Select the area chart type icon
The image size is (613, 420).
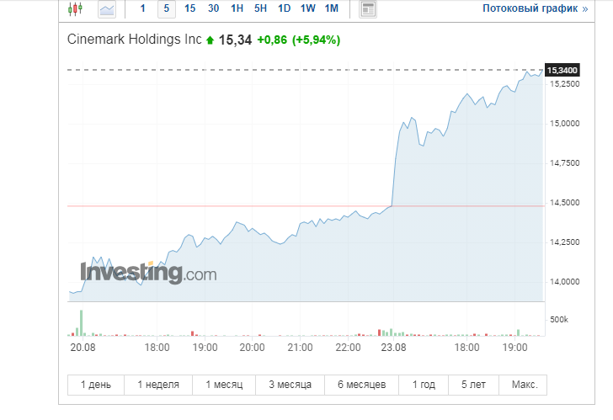pos(107,9)
